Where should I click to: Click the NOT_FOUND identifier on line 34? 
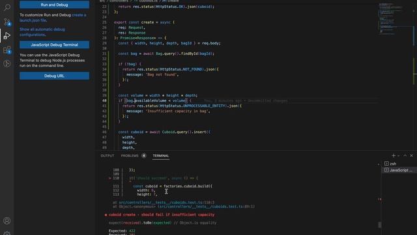point(193,69)
